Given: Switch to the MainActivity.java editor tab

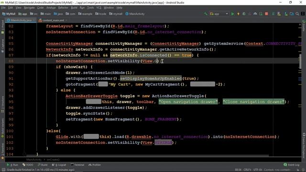Looking at the screenshot, I should point(21,20).
